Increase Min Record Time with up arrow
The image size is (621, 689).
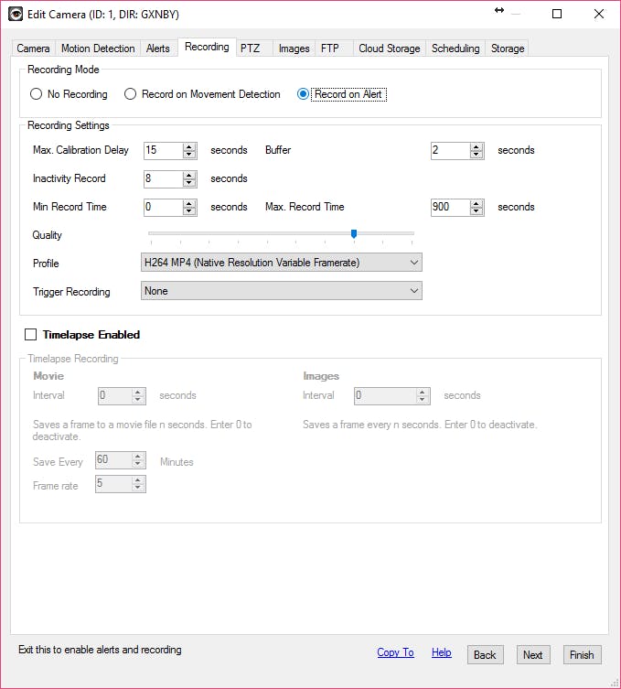[189, 203]
